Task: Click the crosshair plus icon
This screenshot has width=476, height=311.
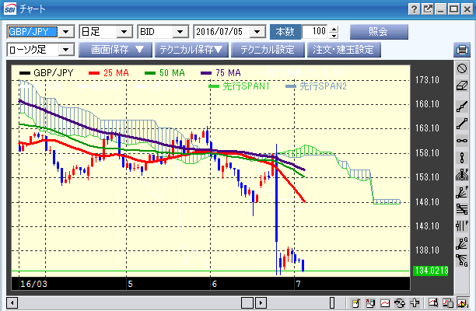Action: tap(415, 302)
